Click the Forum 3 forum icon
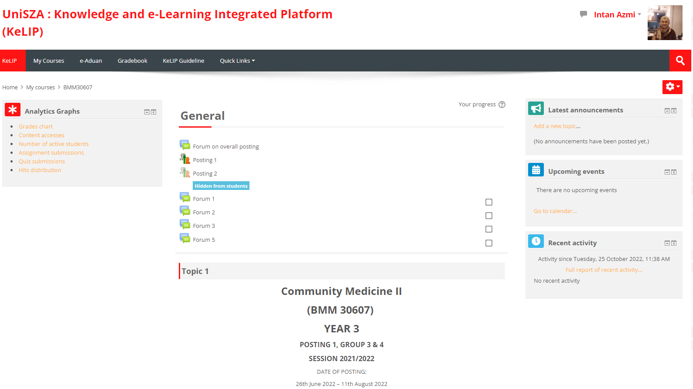693x389 pixels. coord(185,224)
